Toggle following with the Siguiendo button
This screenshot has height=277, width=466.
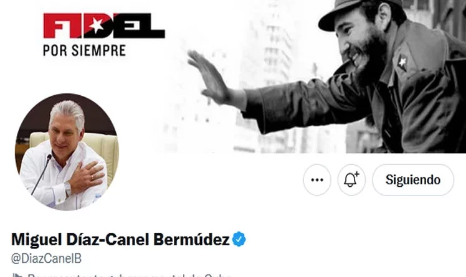[413, 180]
